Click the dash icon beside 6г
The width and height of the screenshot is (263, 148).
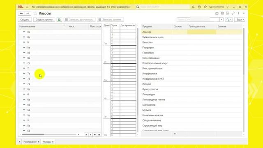tap(24, 94)
